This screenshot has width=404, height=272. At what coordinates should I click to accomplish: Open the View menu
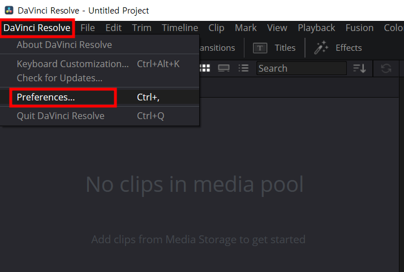click(277, 28)
